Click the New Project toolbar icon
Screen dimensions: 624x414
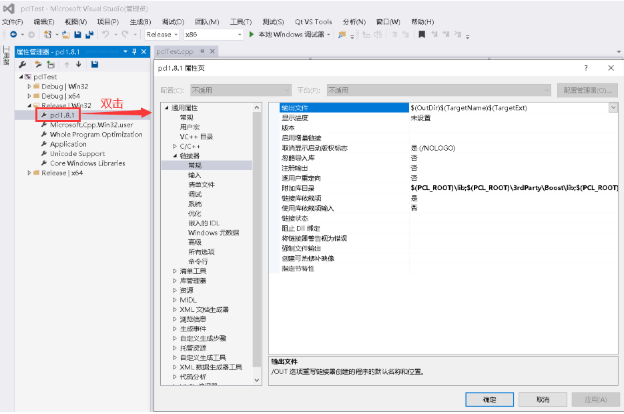point(48,35)
